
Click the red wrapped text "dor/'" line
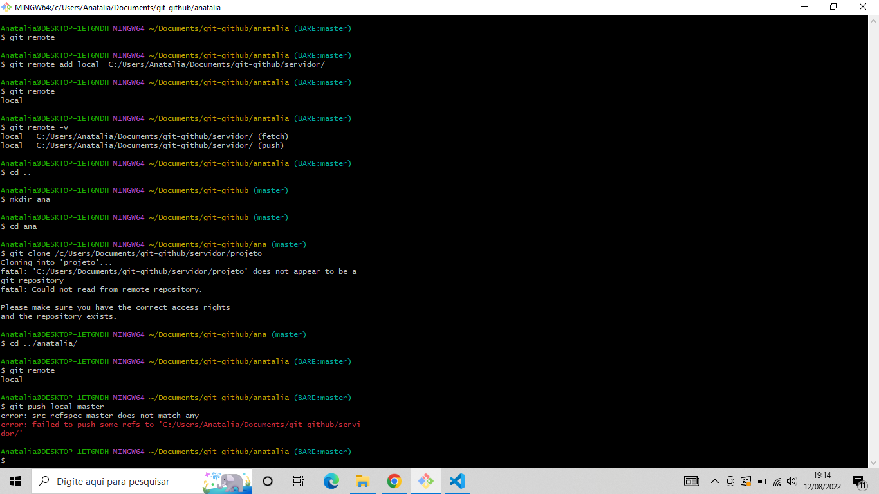pos(12,434)
